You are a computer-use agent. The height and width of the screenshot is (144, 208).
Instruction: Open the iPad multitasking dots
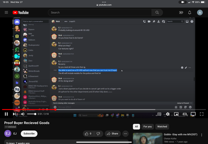point(104,2)
